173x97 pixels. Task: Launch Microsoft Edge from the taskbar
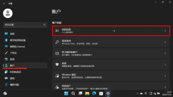coord(94,94)
